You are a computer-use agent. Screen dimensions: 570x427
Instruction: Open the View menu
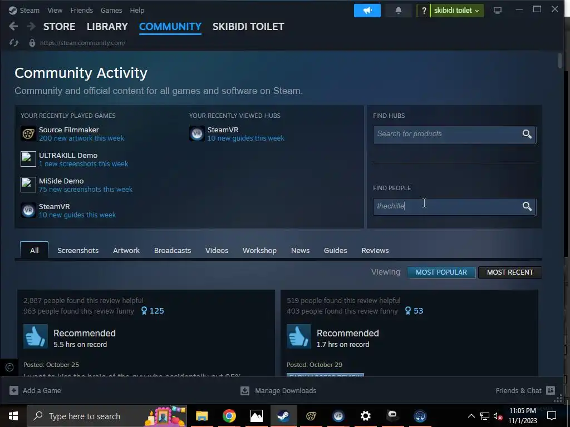(55, 11)
